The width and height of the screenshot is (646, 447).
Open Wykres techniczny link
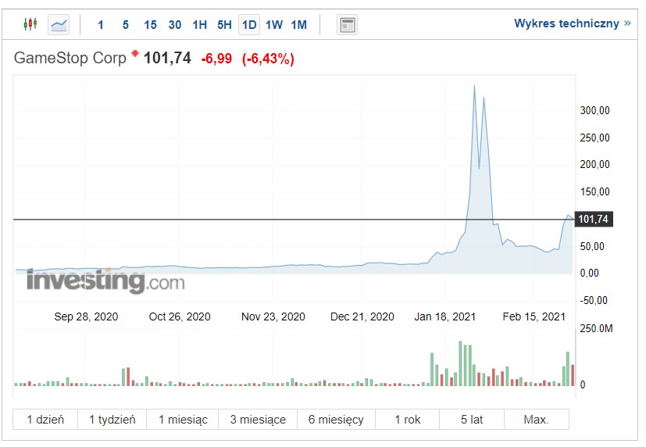(x=566, y=23)
